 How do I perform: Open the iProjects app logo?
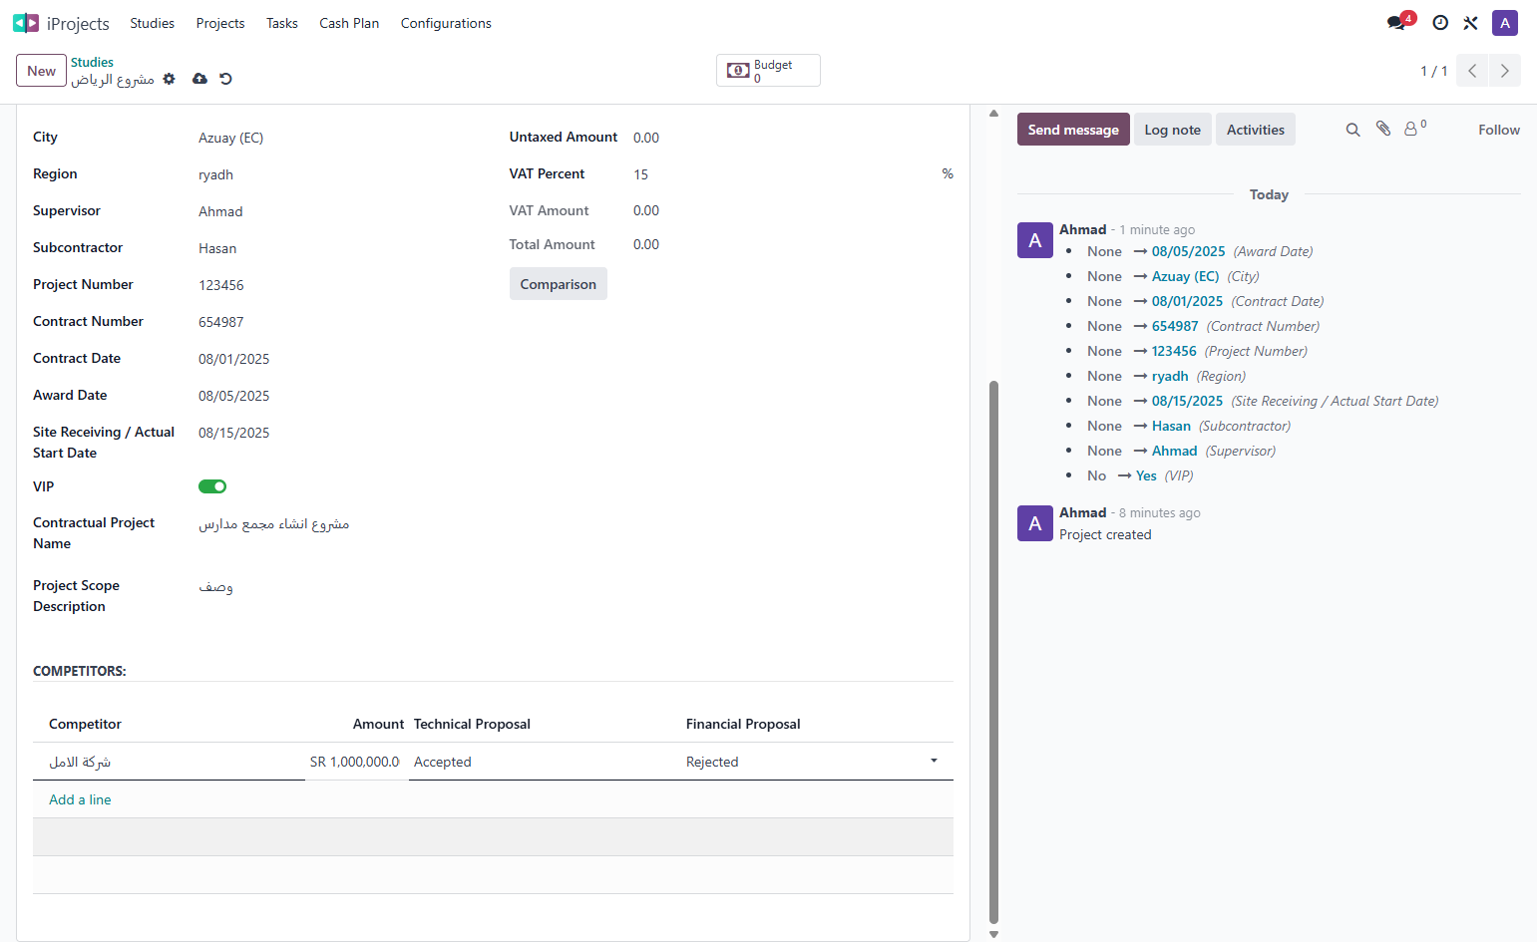coord(26,23)
